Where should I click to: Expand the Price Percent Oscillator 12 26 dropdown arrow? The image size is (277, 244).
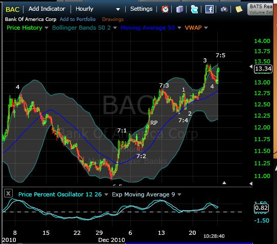pos(106,195)
